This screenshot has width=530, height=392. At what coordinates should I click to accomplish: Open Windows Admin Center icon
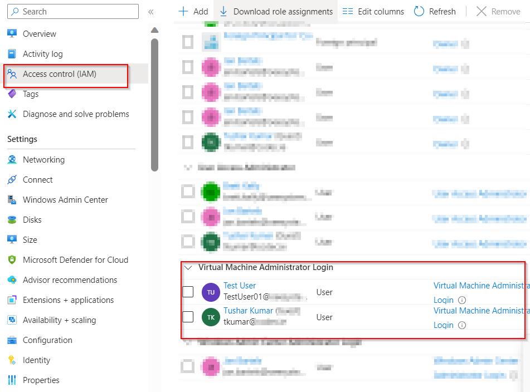[12, 199]
